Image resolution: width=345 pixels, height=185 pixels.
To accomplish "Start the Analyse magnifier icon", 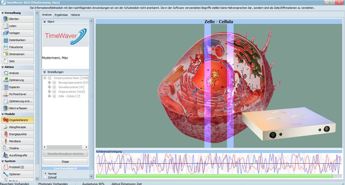I will pos(6,73).
